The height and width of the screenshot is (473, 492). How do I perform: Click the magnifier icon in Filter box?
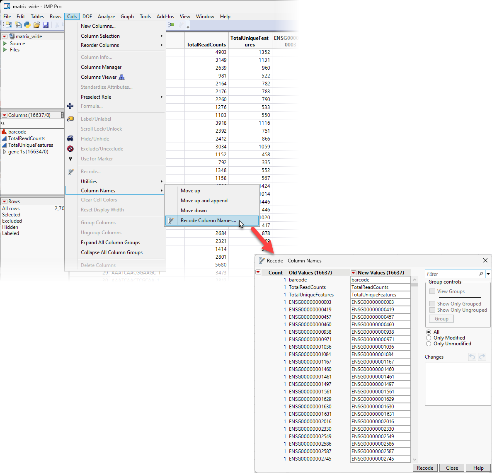[481, 274]
